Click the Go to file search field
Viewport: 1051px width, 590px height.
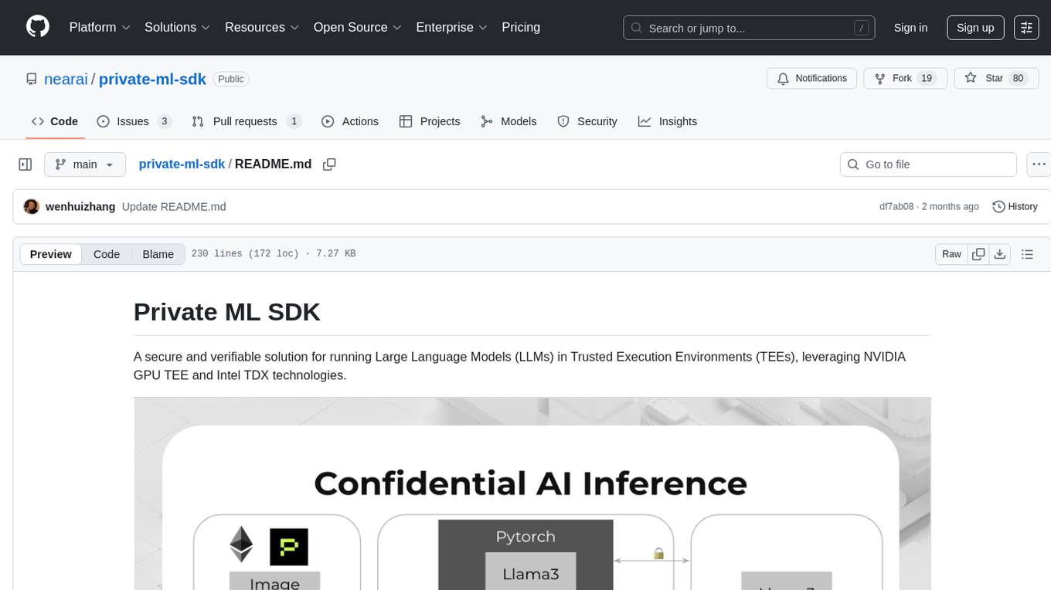tap(928, 164)
